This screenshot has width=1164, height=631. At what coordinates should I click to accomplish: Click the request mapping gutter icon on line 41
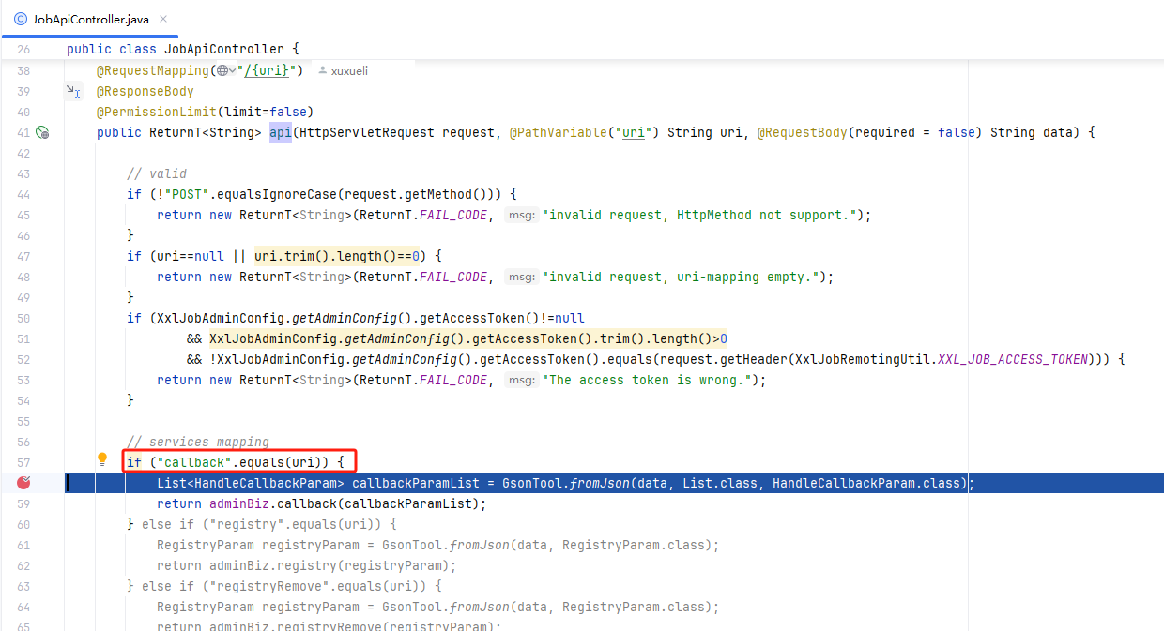[41, 133]
